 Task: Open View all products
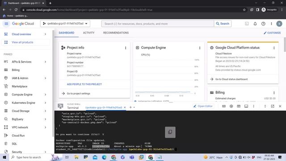pyautogui.click(x=22, y=42)
